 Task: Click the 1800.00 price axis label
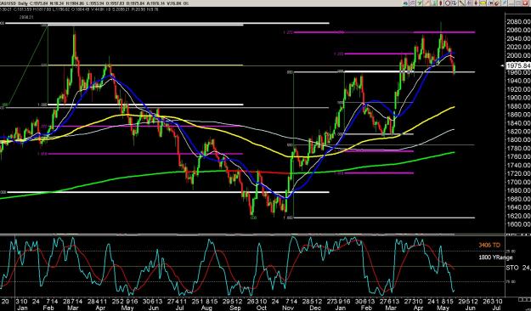[518, 139]
